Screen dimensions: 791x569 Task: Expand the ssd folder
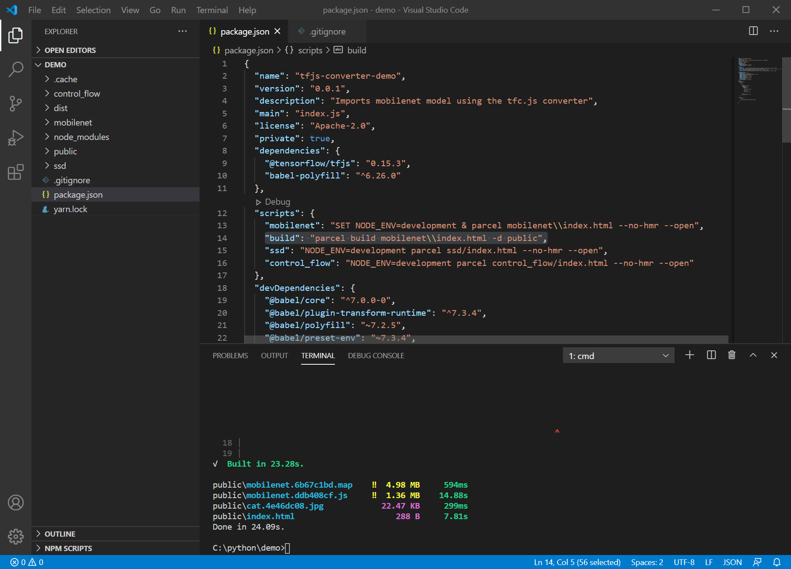click(116, 166)
